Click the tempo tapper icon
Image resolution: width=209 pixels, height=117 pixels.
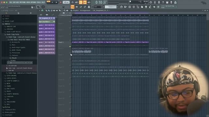coord(150,7)
